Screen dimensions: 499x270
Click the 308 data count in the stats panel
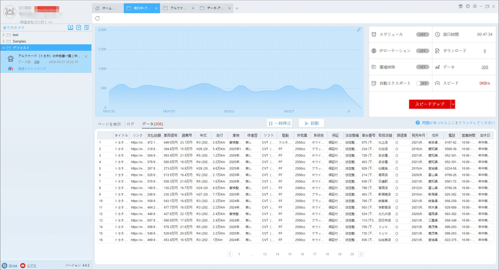tap(485, 67)
